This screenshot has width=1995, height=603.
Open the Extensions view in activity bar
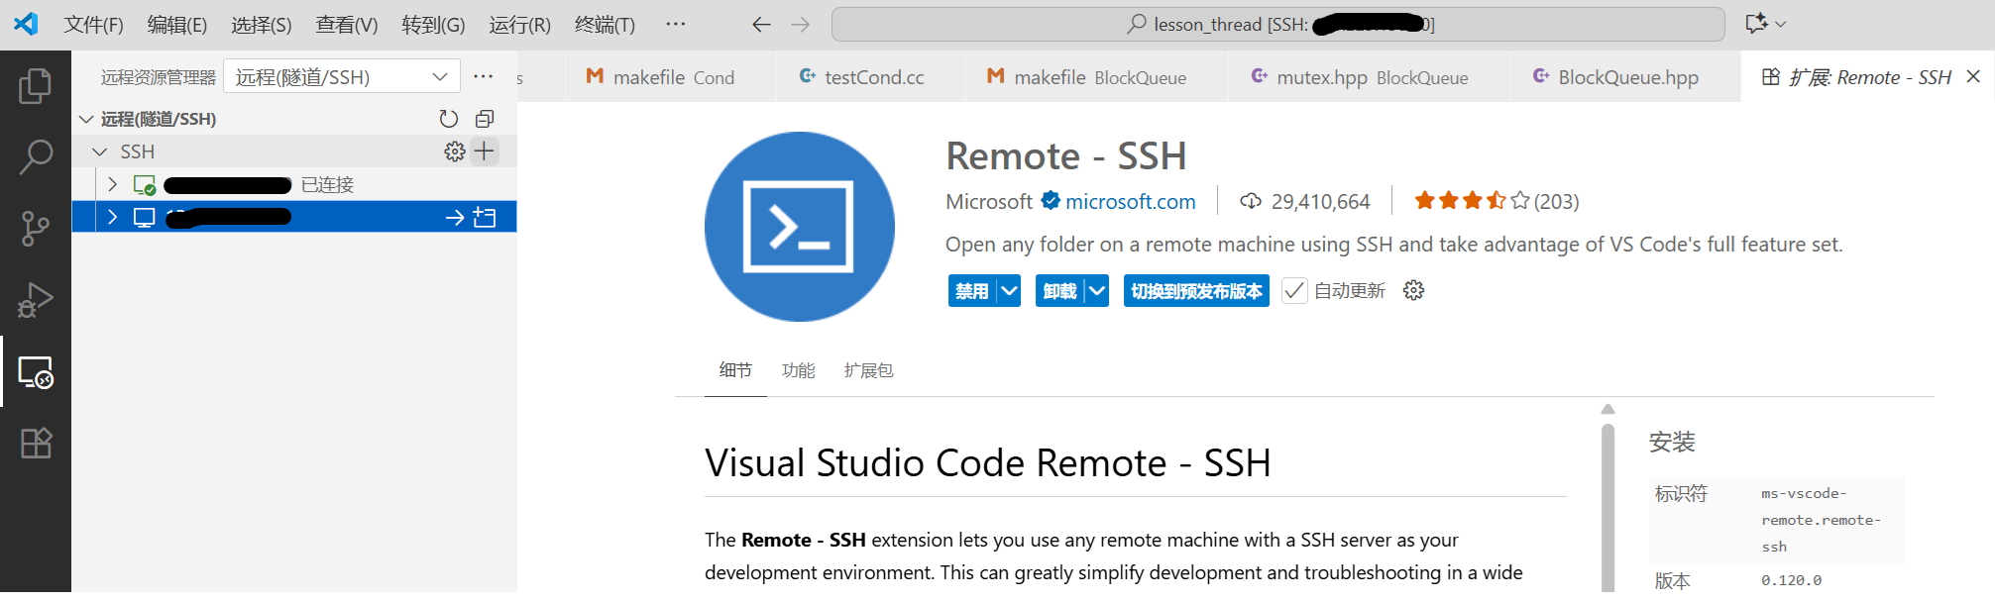[36, 443]
